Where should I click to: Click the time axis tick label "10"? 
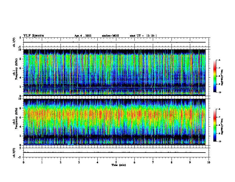(209, 162)
